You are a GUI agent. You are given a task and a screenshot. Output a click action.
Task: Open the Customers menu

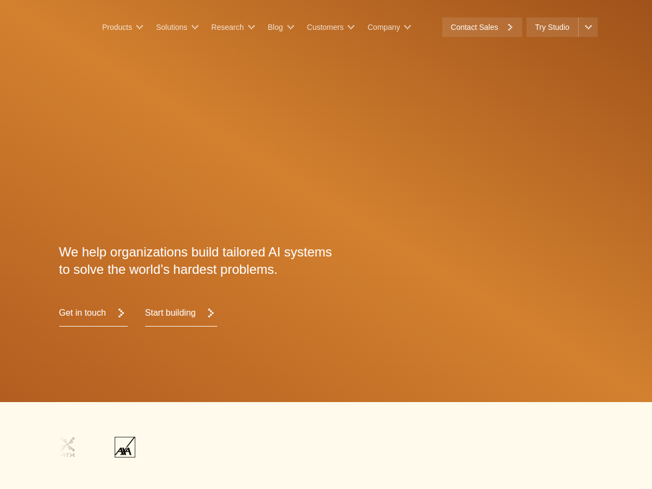(x=325, y=27)
